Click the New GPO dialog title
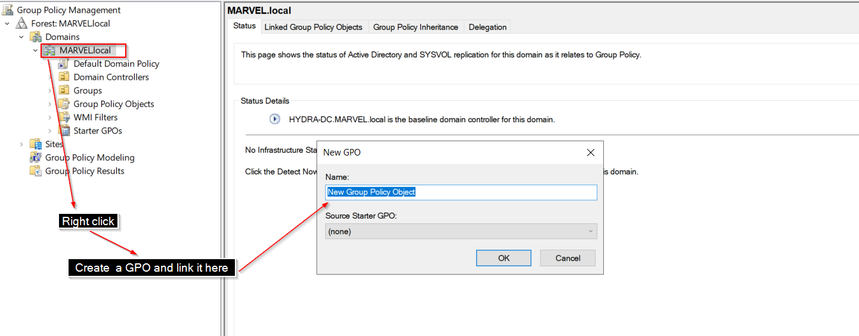Screen dimensions: 859x336 click(342, 153)
